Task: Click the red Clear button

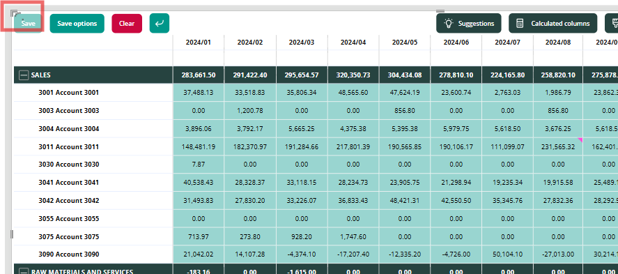Action: click(127, 23)
